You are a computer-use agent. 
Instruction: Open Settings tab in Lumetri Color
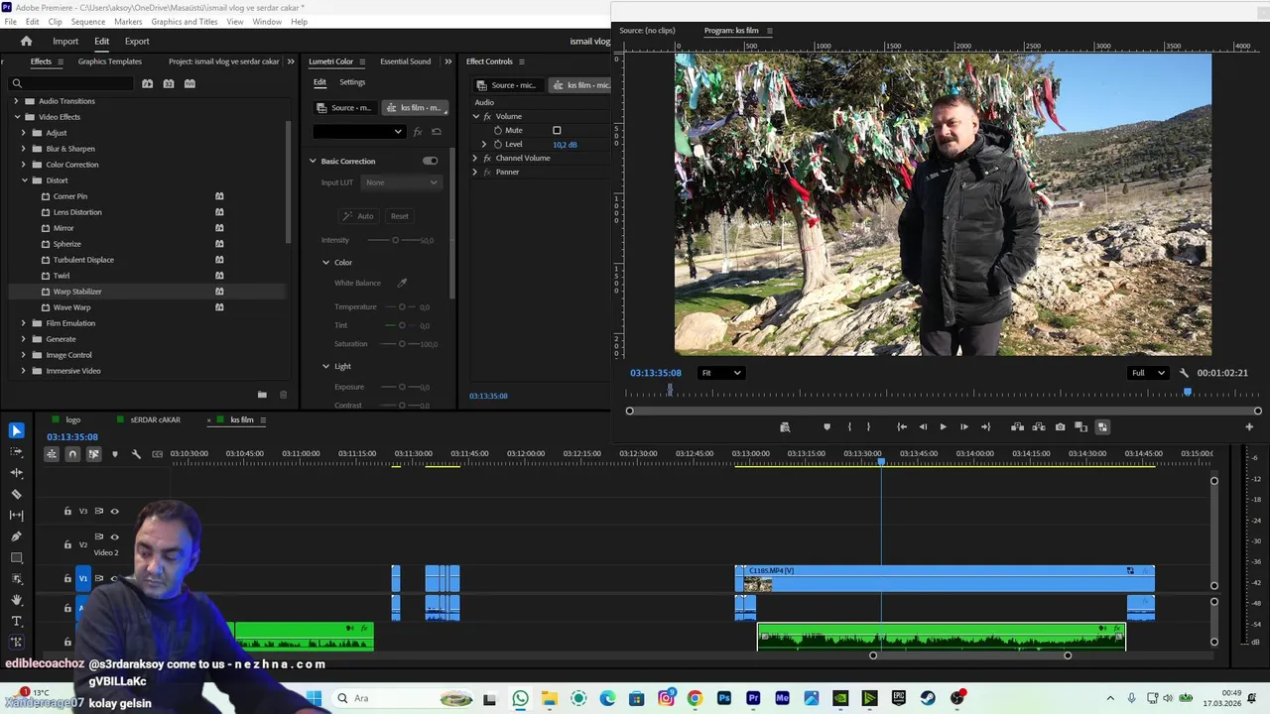(352, 82)
